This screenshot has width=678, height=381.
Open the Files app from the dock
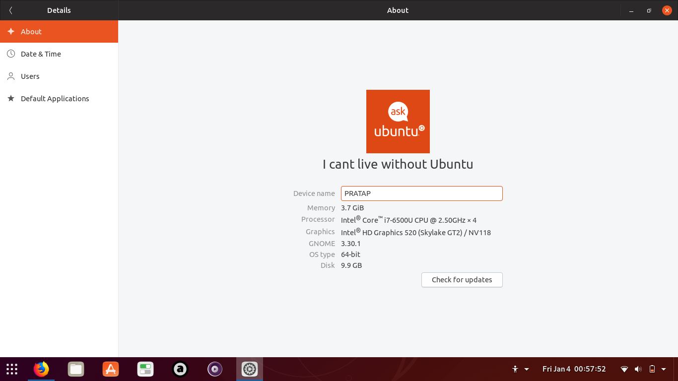tap(75, 369)
